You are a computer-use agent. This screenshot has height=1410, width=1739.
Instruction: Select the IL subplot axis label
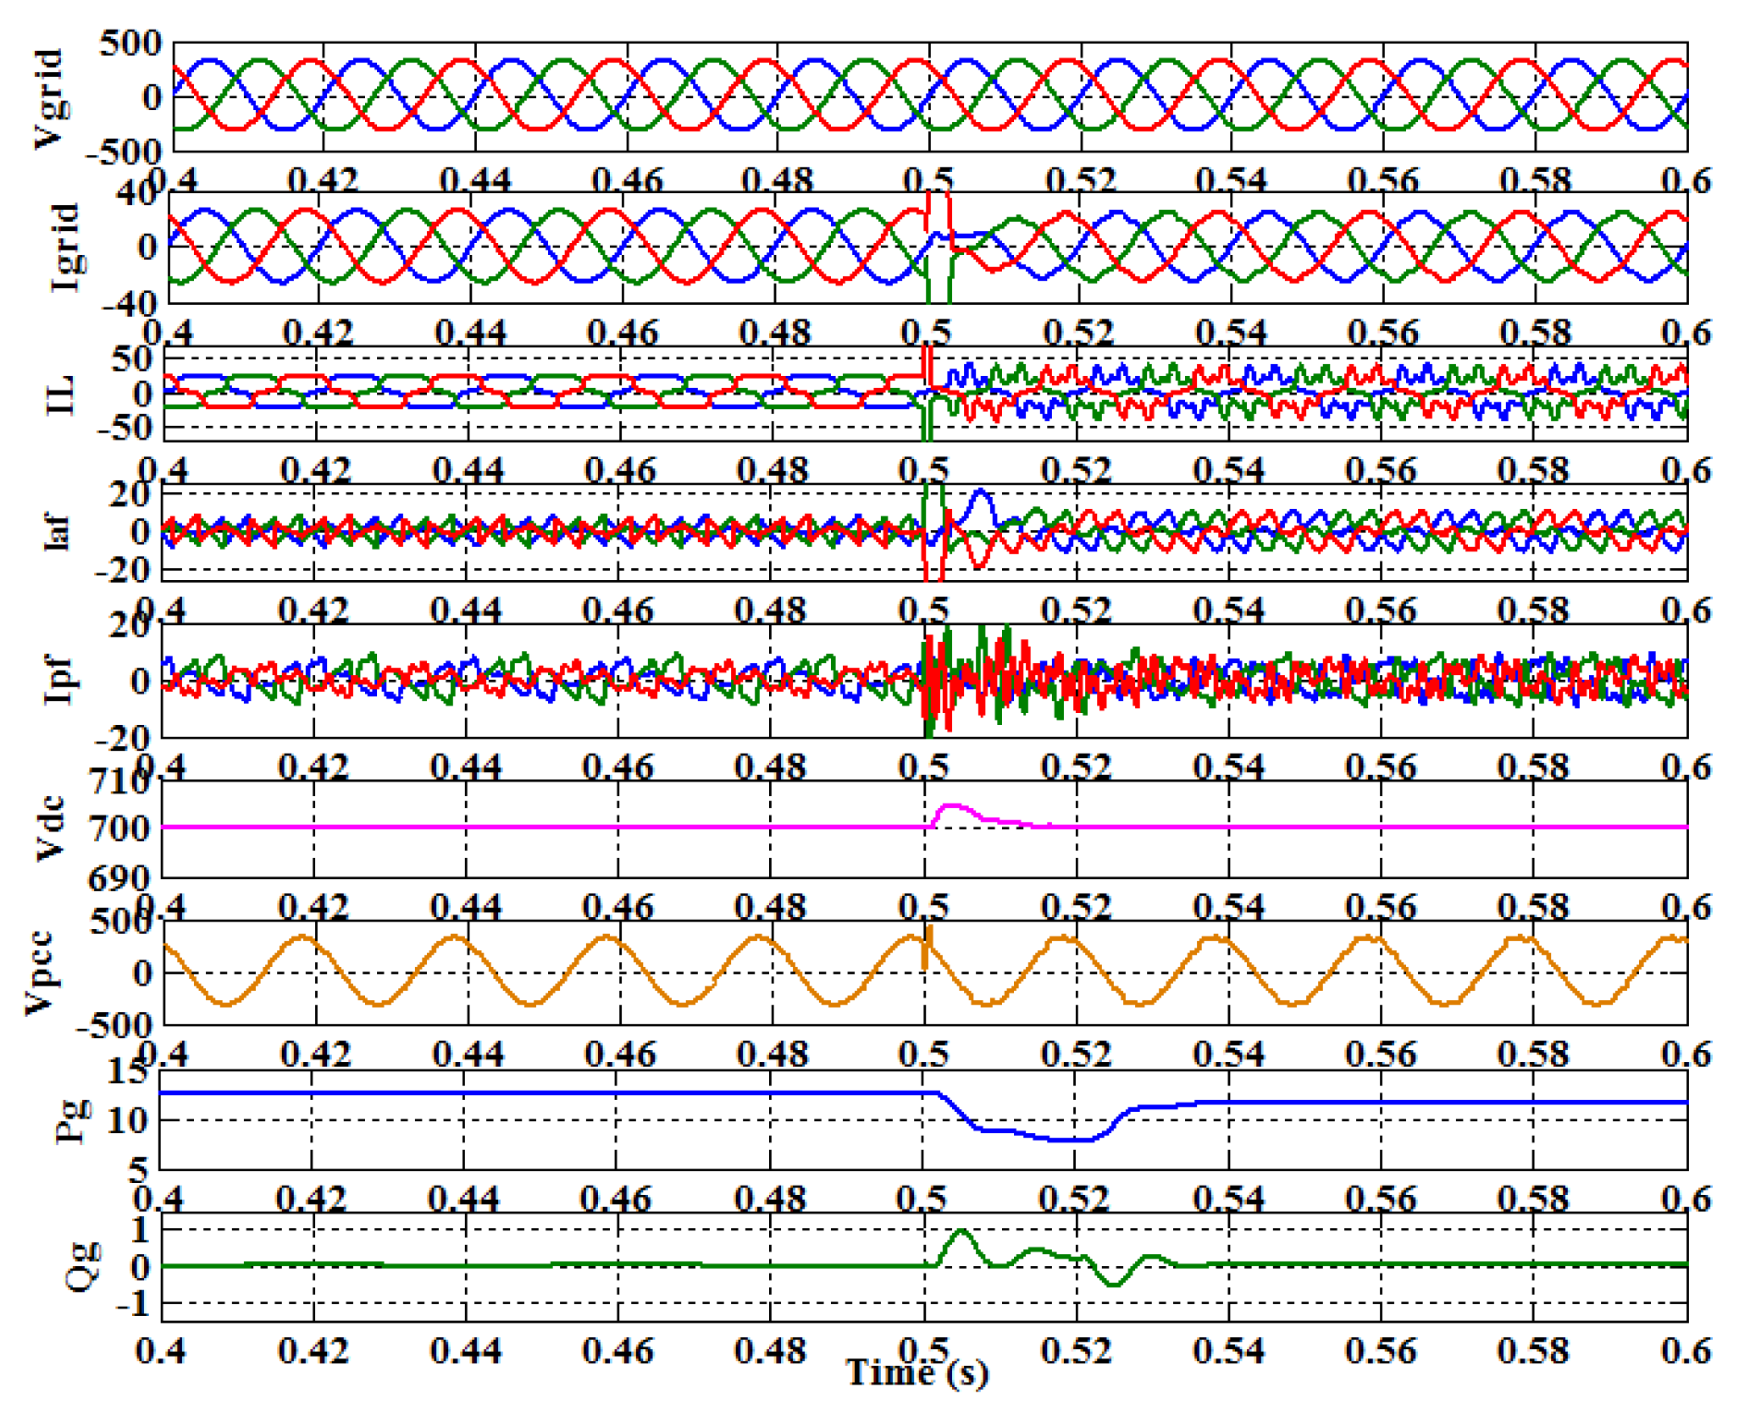coord(61,395)
